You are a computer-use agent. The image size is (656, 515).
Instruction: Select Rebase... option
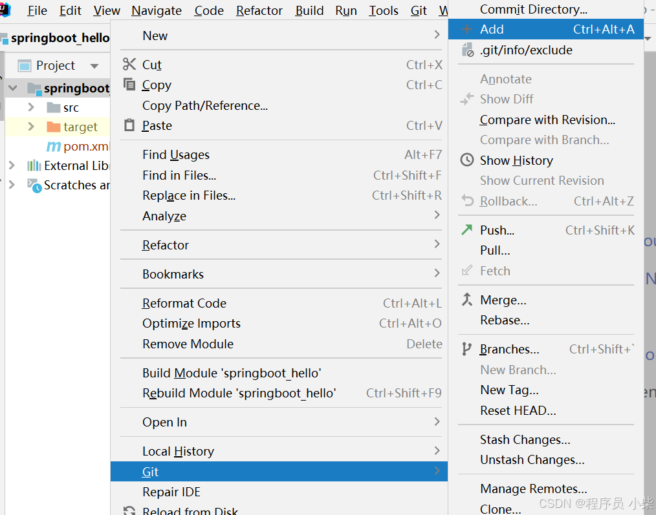tap(545, 320)
